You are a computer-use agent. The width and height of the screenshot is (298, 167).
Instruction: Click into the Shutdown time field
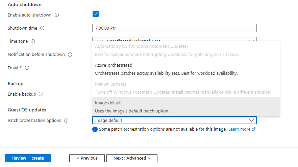(174, 28)
